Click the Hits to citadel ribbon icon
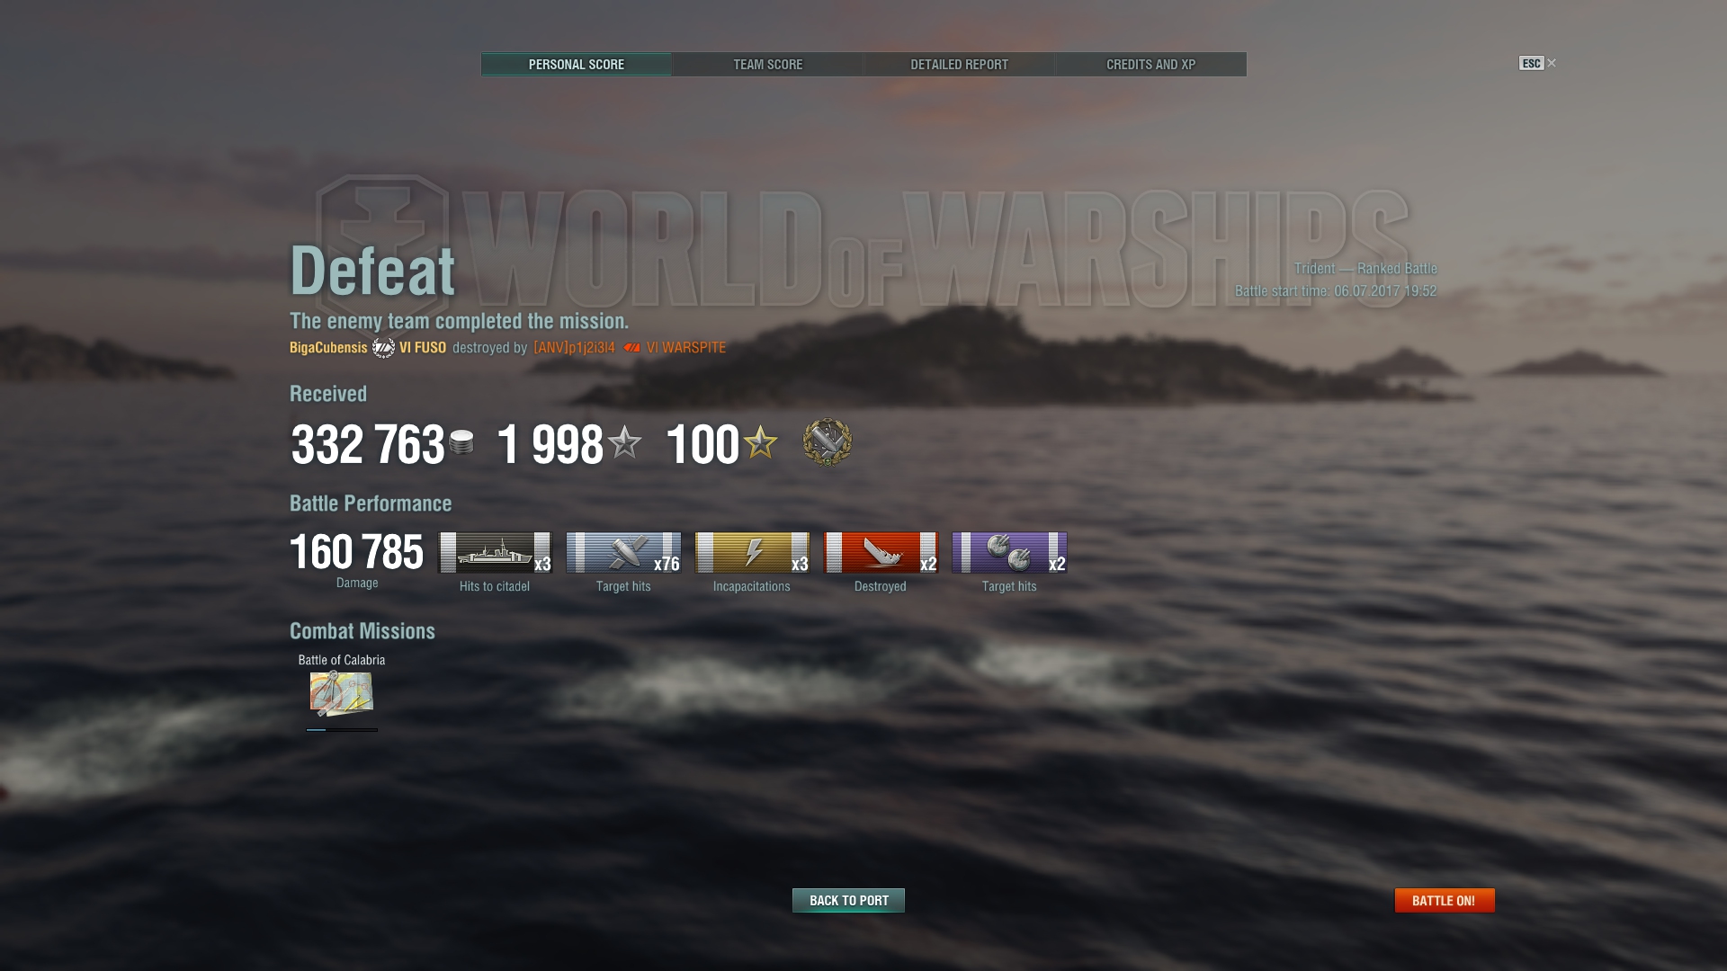The image size is (1727, 971). click(495, 552)
